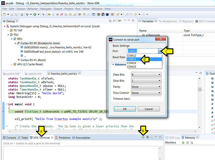Viewport: 215px width, 160px height.
Task: Click the Resume debug icon
Action: click(49, 14)
